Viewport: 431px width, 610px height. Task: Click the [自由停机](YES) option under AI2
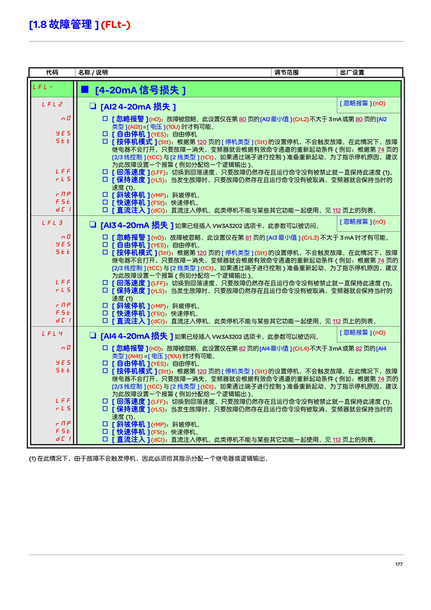pyautogui.click(x=139, y=135)
